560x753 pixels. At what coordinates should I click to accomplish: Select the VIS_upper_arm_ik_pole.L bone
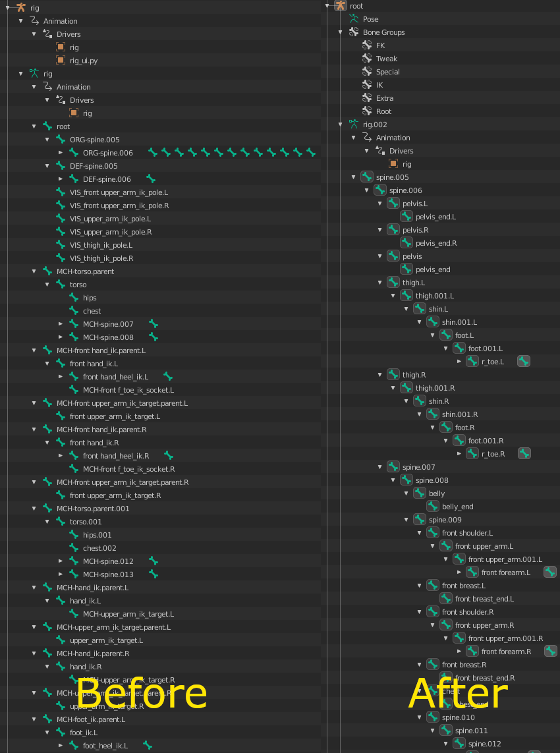pyautogui.click(x=110, y=219)
